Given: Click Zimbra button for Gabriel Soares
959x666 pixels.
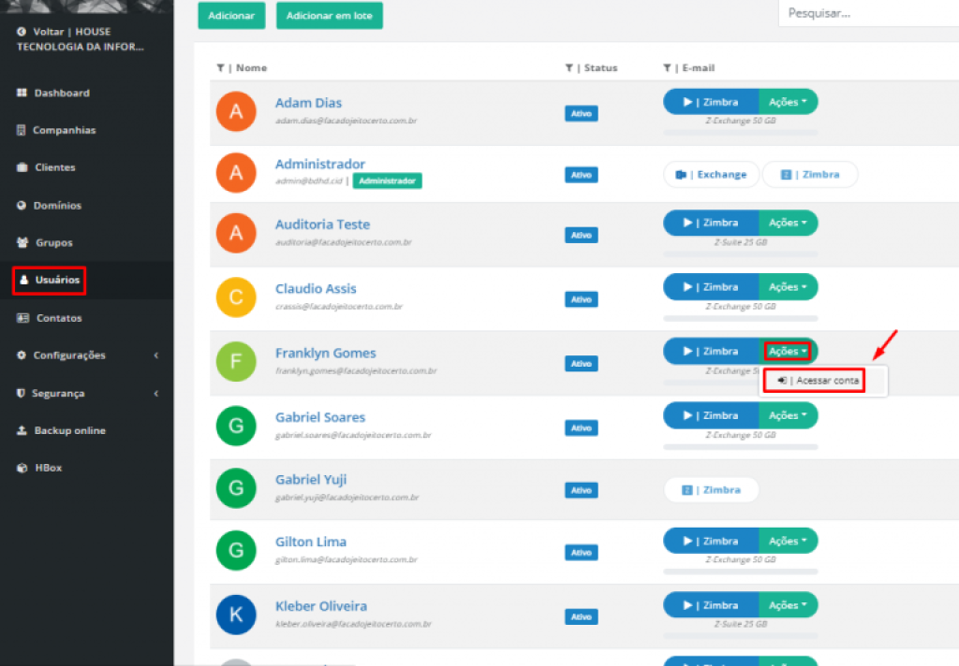Looking at the screenshot, I should (x=711, y=415).
